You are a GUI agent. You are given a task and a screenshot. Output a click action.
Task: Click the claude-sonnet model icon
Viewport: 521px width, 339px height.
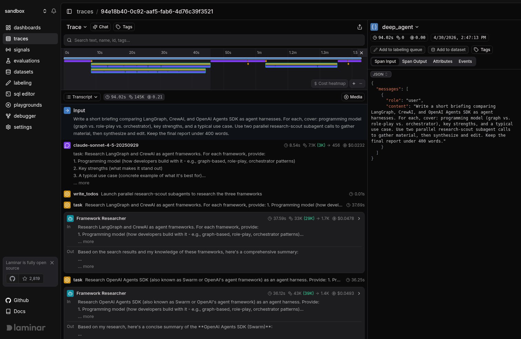[x=67, y=145]
